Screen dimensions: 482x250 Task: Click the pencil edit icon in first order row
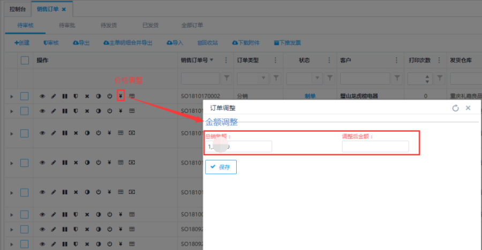point(53,96)
